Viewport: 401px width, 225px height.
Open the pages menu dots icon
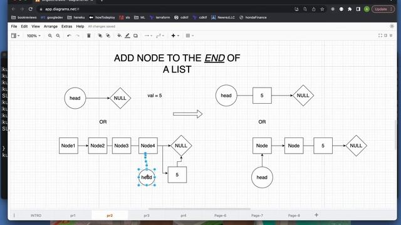point(14,216)
